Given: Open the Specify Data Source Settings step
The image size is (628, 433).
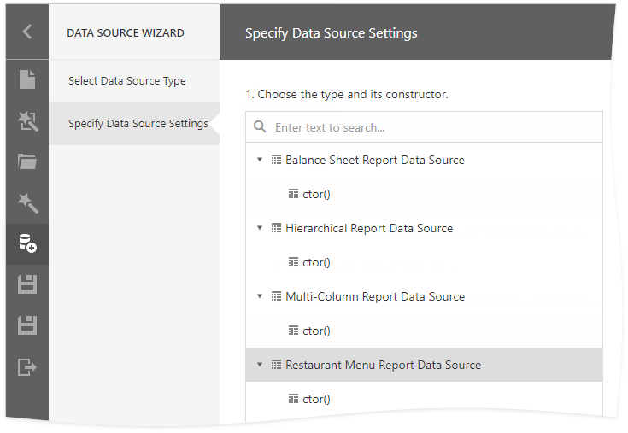Looking at the screenshot, I should [138, 124].
